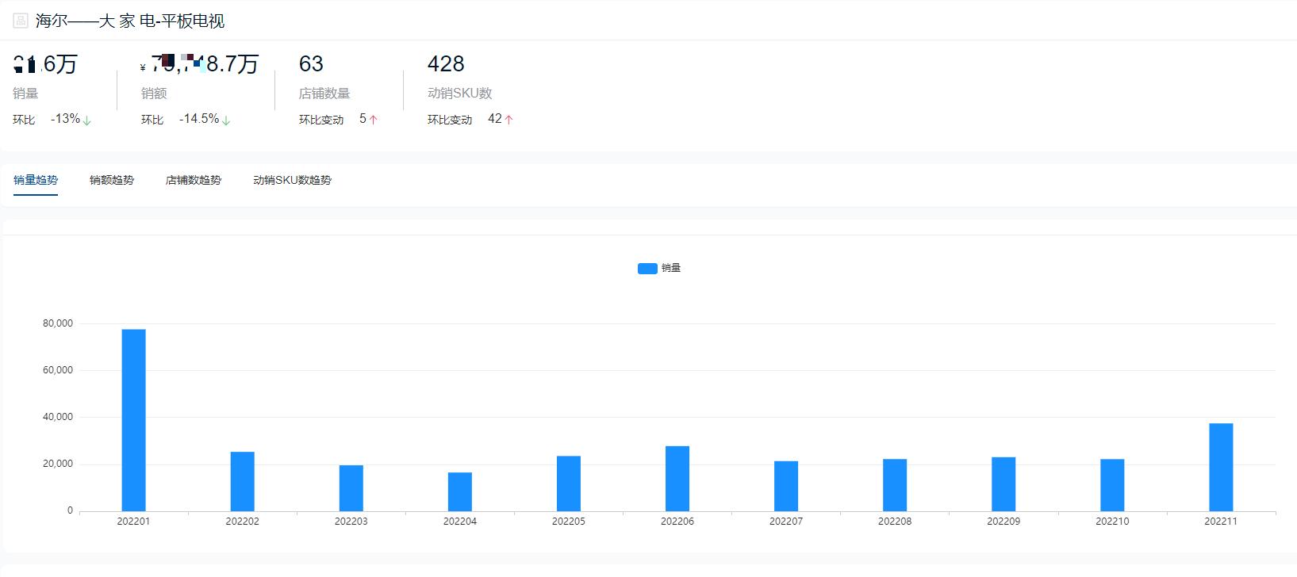This screenshot has height=577, width=1297.
Task: Click the 202207 x-axis label
Action: [x=786, y=522]
